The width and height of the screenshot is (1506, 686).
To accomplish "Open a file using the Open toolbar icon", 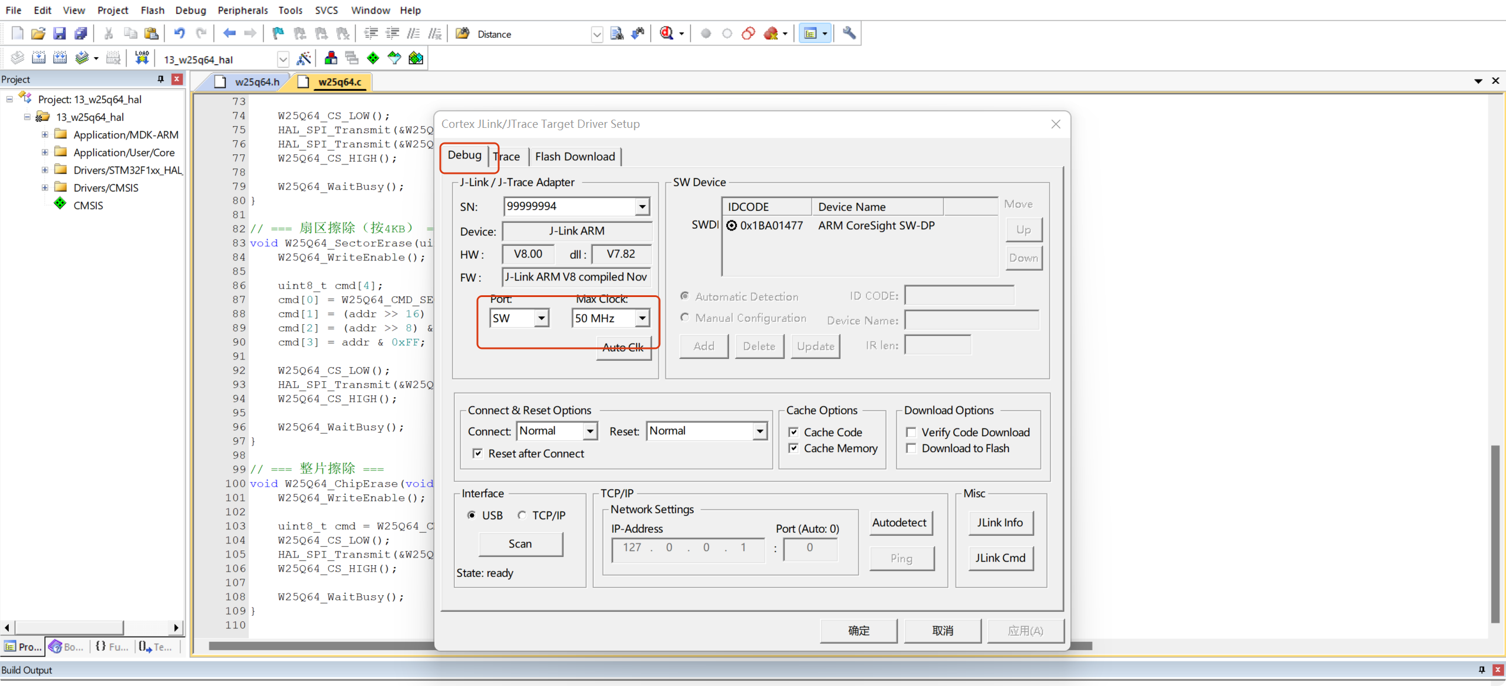I will [38, 33].
